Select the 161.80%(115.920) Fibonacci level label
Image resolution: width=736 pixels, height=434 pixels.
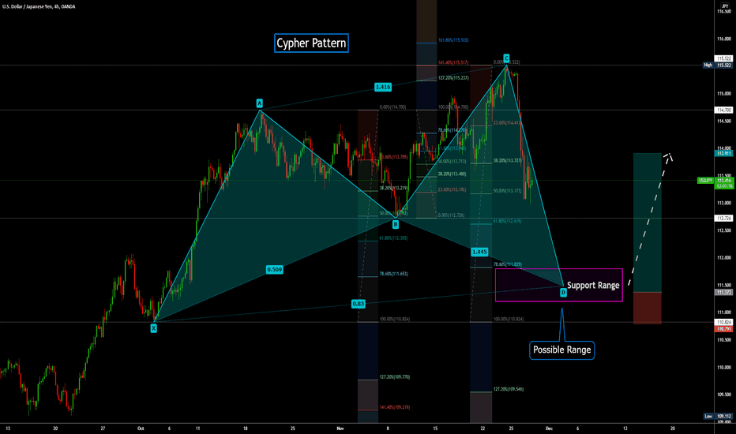point(453,40)
